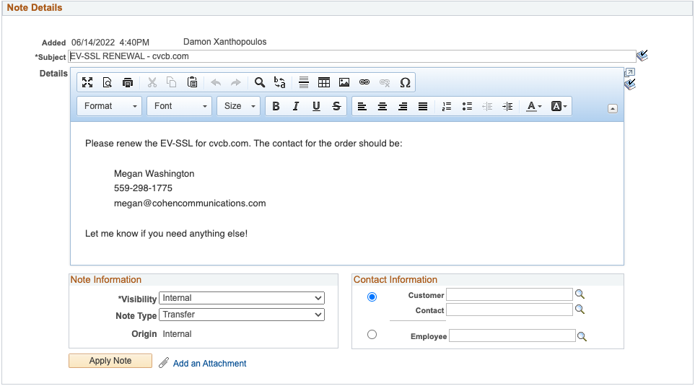Apply strikethrough formatting

pyautogui.click(x=336, y=106)
